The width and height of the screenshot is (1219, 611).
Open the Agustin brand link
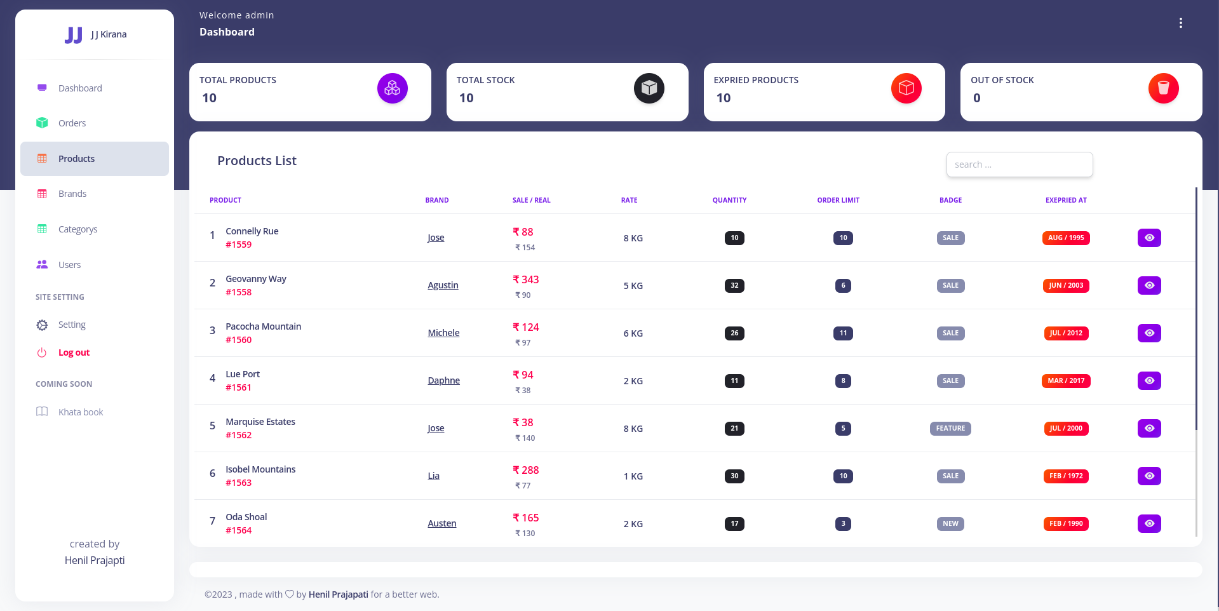[443, 285]
